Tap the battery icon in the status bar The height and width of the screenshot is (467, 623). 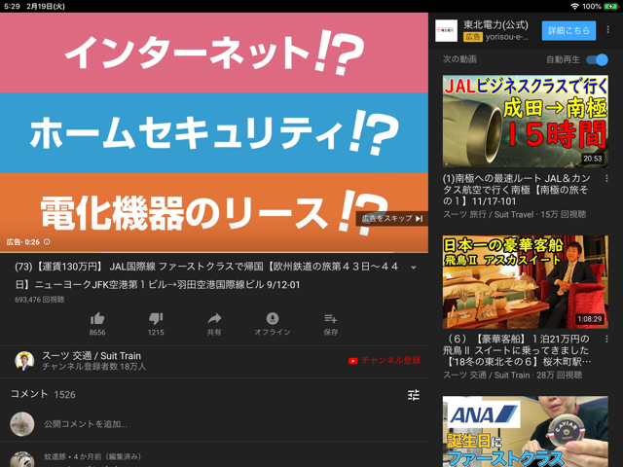click(610, 6)
